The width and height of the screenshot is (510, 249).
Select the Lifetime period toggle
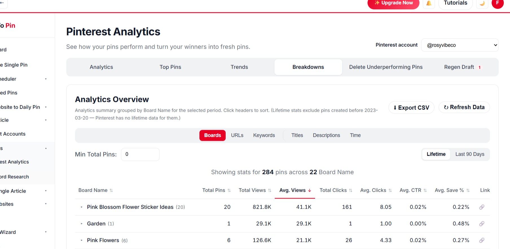[436, 154]
